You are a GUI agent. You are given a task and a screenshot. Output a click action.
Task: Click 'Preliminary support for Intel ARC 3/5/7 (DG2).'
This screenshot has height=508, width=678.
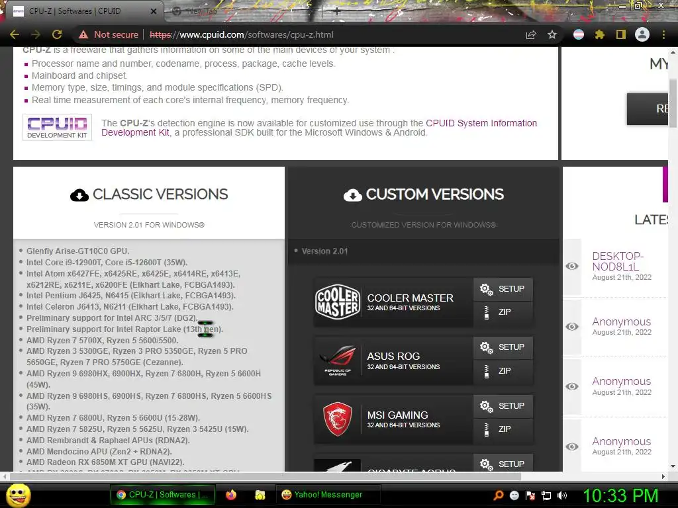[x=112, y=318]
